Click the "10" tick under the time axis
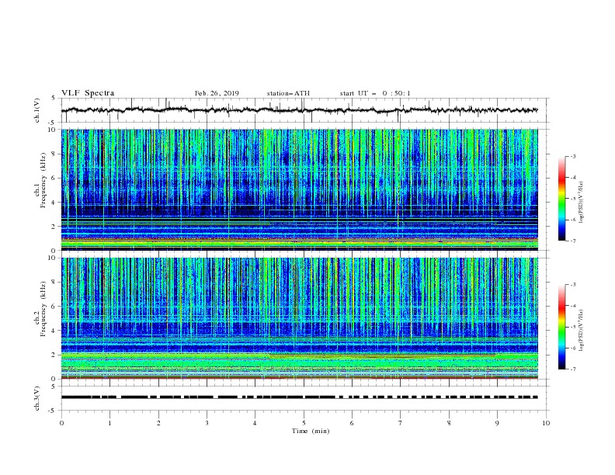Image resolution: width=615 pixels, height=475 pixels. 546,423
